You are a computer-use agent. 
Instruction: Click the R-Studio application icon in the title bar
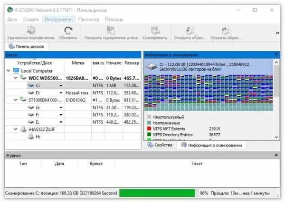click(10, 9)
